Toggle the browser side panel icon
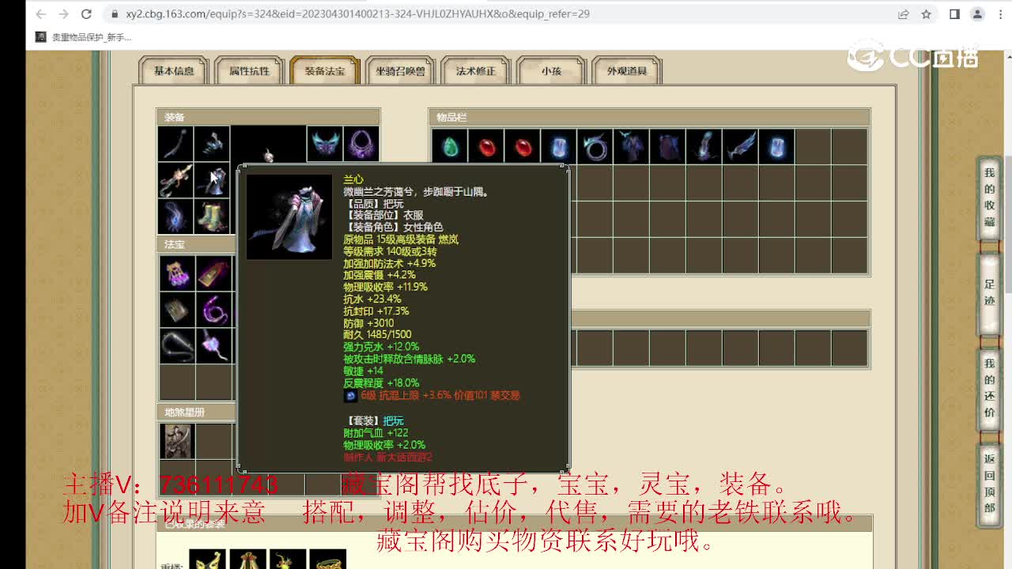 click(954, 13)
